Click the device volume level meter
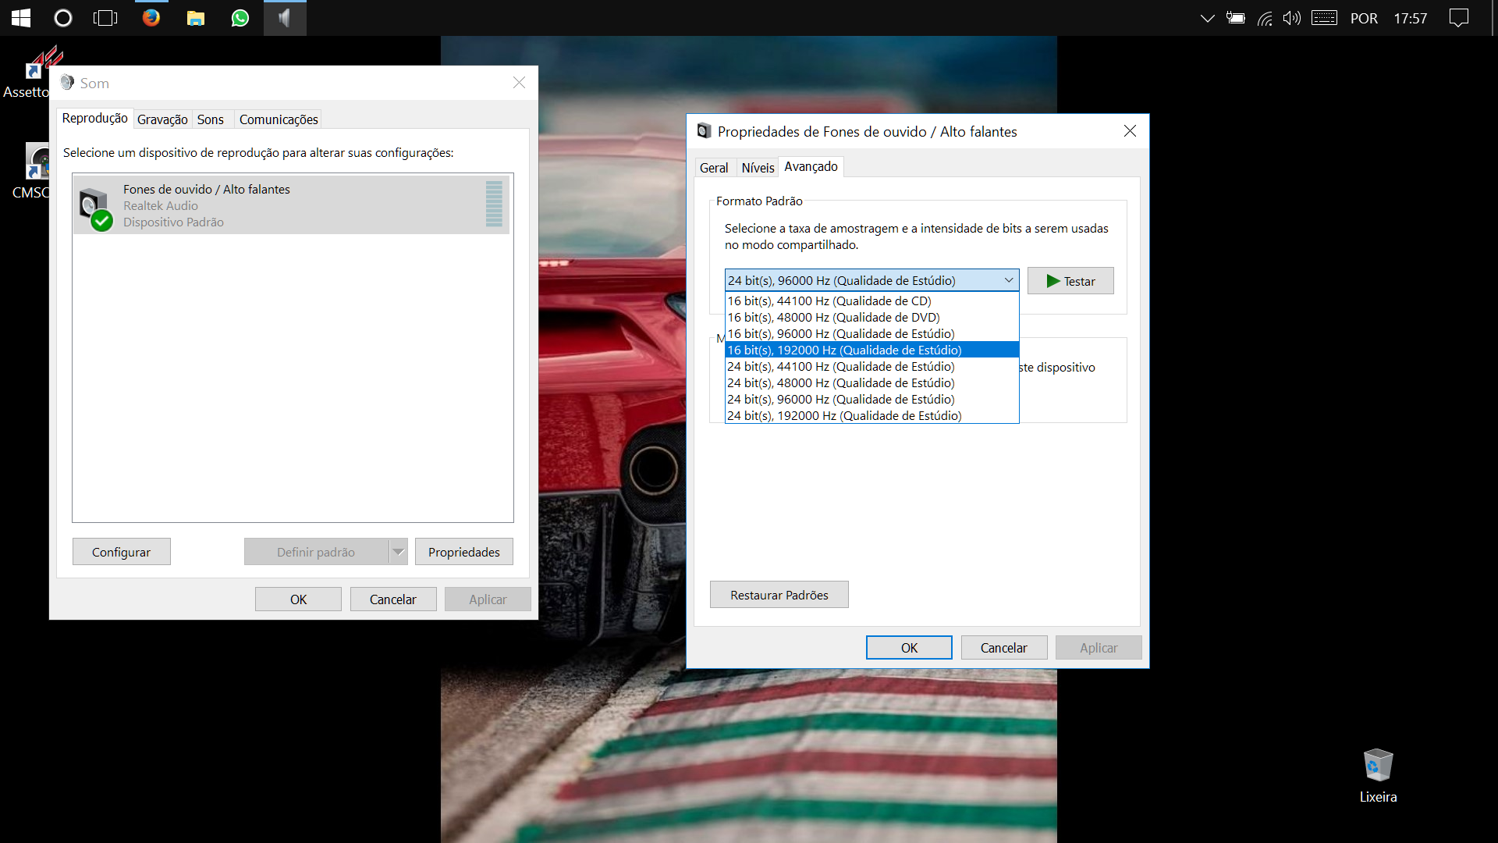Image resolution: width=1498 pixels, height=843 pixels. [x=494, y=205]
